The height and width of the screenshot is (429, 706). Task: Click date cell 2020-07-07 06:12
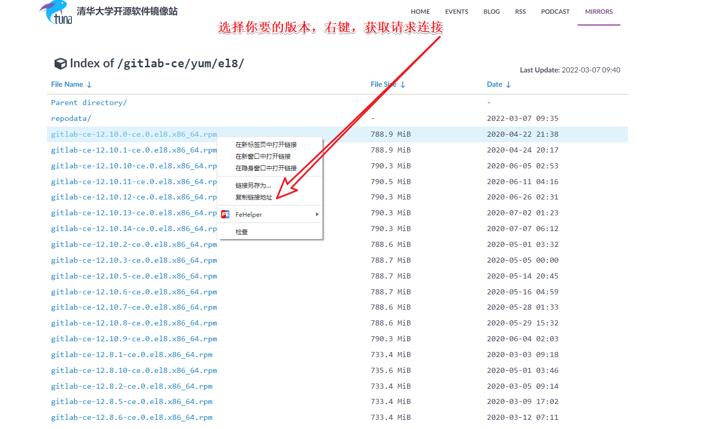522,229
